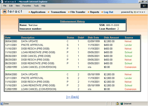The width and height of the screenshot is (148, 106).
Task: Click DISB CANCEL (PRE-DISB) description
Action: tap(36, 56)
